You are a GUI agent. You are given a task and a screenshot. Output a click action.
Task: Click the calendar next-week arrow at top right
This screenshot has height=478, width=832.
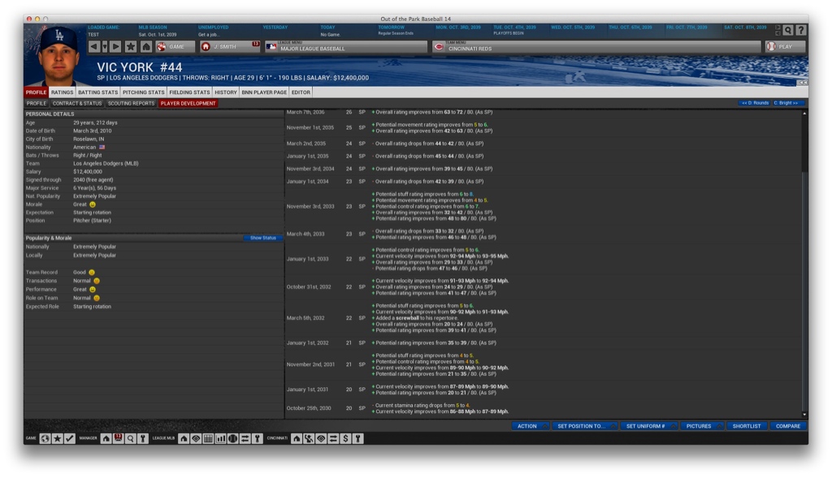click(x=778, y=27)
